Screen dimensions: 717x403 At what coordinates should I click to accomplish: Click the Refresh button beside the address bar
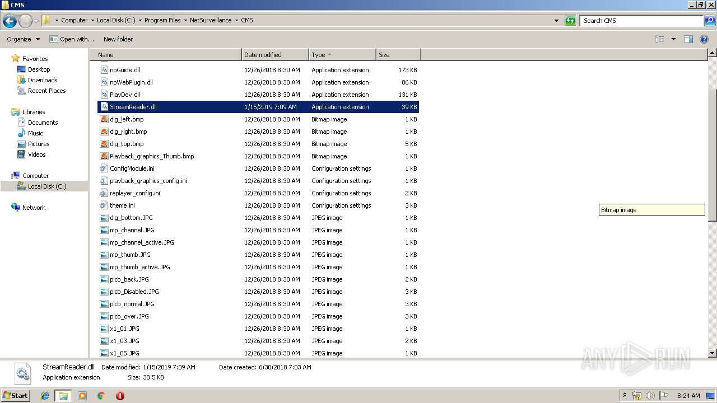(x=570, y=21)
